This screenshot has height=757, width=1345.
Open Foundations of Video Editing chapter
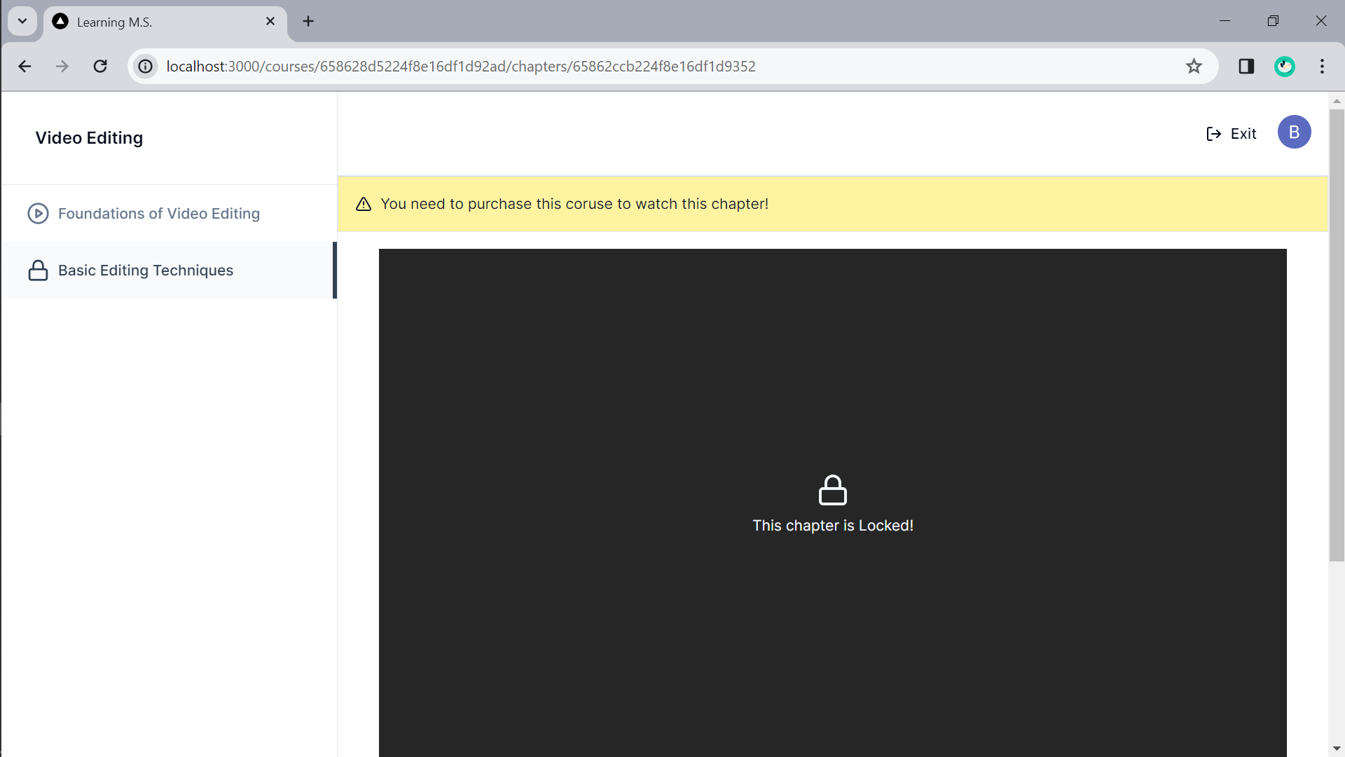coord(159,213)
